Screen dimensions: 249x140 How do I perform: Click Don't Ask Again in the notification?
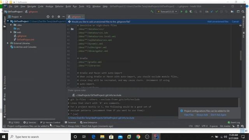219,115
